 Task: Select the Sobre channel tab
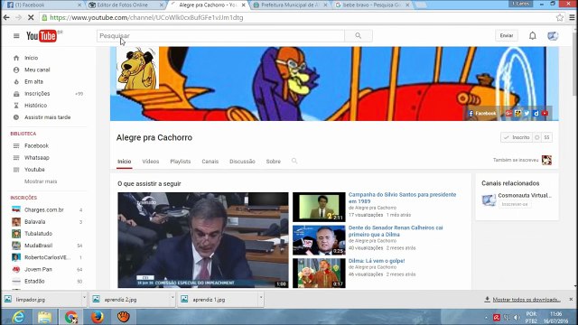point(273,162)
